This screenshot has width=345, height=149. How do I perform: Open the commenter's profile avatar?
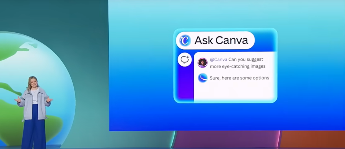point(202,63)
